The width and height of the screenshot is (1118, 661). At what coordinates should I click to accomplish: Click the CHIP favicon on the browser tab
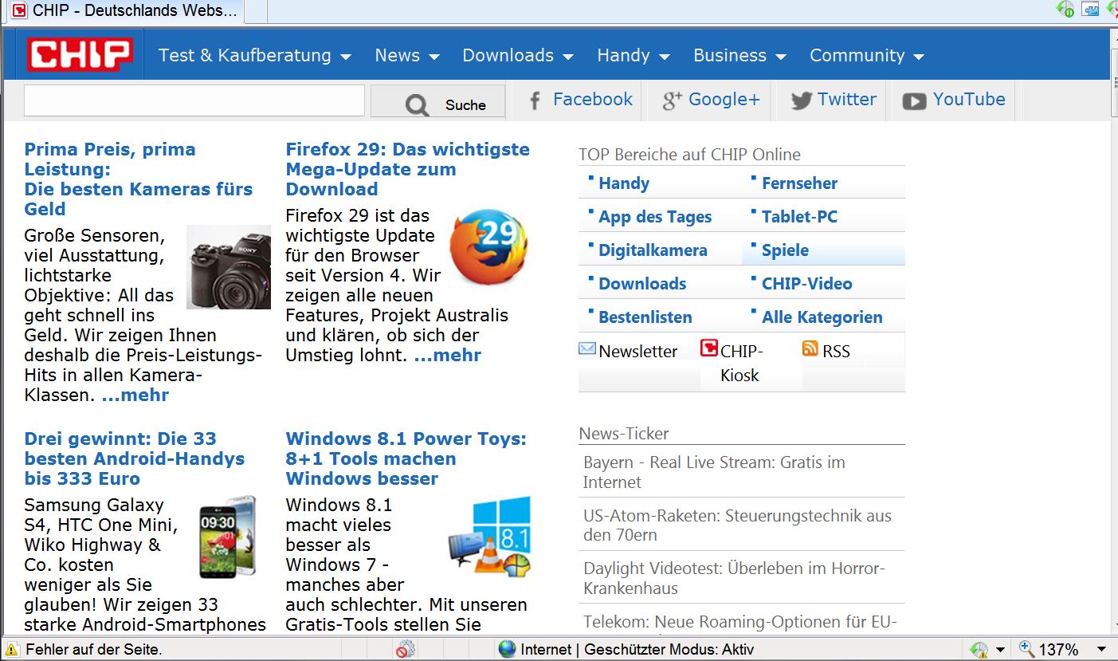(x=20, y=11)
